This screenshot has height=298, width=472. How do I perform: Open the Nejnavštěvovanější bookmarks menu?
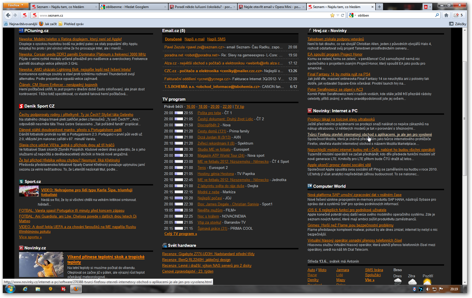coord(21,24)
